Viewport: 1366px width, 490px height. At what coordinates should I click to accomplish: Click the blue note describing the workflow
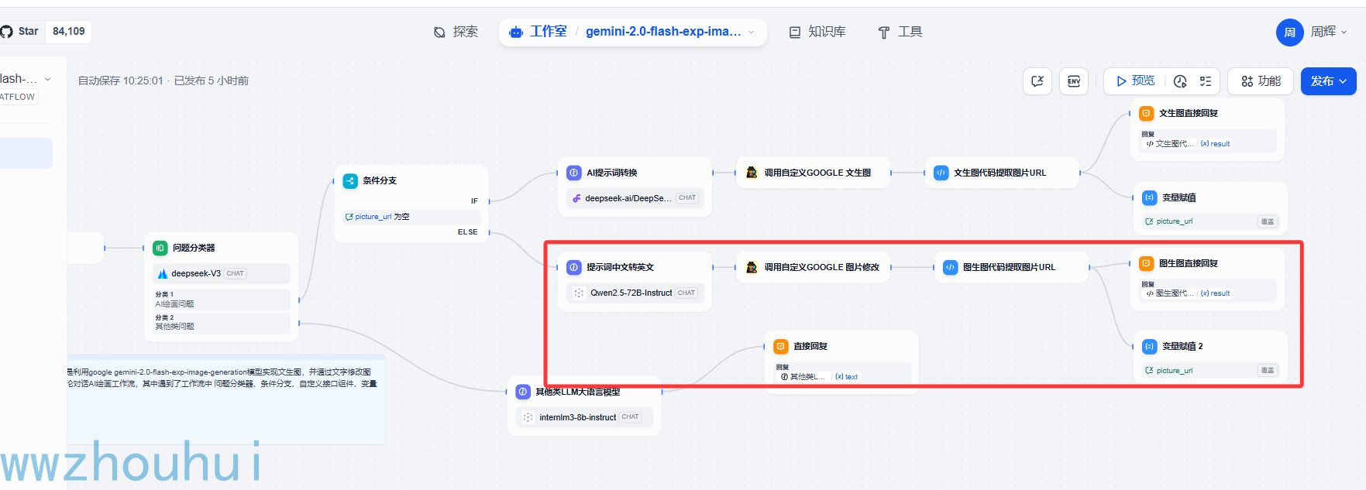point(226,399)
